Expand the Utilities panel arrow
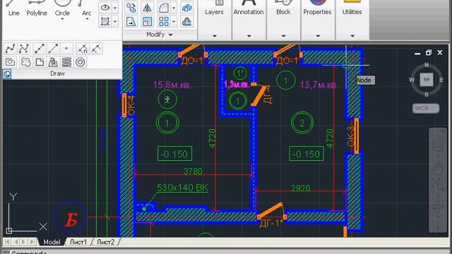 pos(352,36)
